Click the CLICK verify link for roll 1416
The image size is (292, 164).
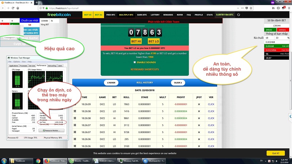211,111
